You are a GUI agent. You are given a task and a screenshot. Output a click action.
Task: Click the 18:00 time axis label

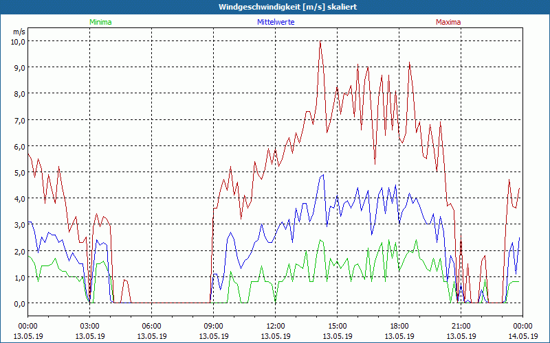(x=399, y=327)
